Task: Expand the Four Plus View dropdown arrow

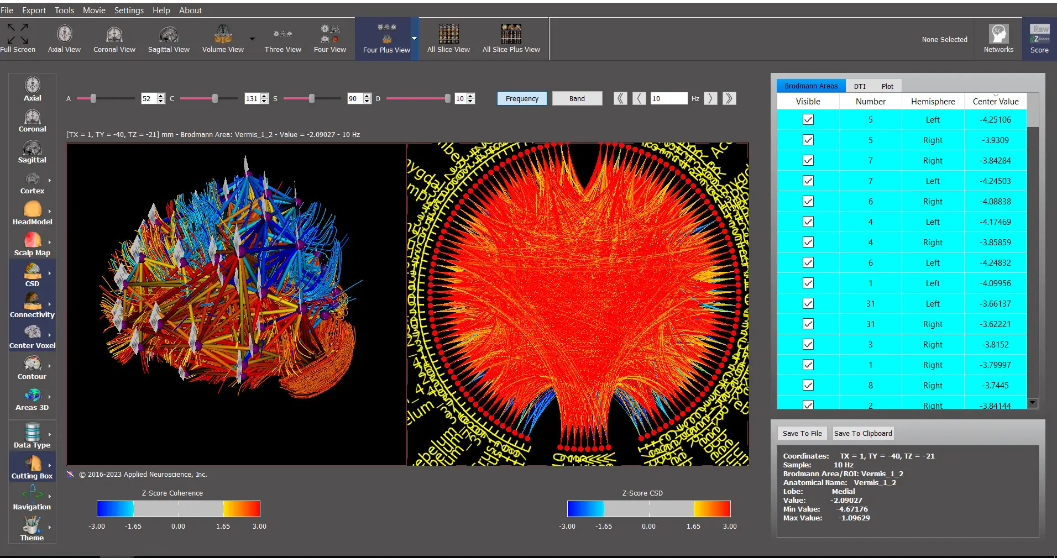Action: [414, 39]
